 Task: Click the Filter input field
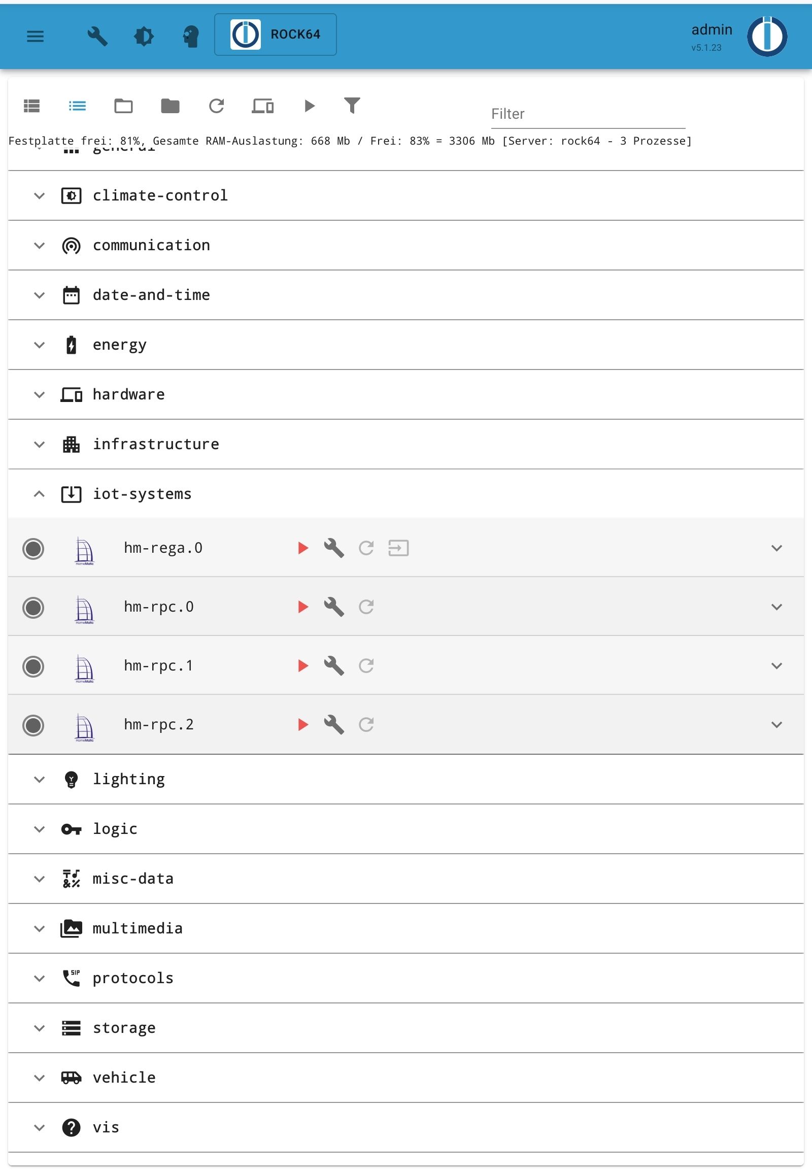pyautogui.click(x=588, y=114)
